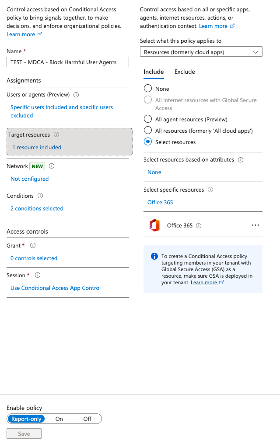280x444 pixels.
Task: Open the 1 resource included link
Action: pos(37,147)
